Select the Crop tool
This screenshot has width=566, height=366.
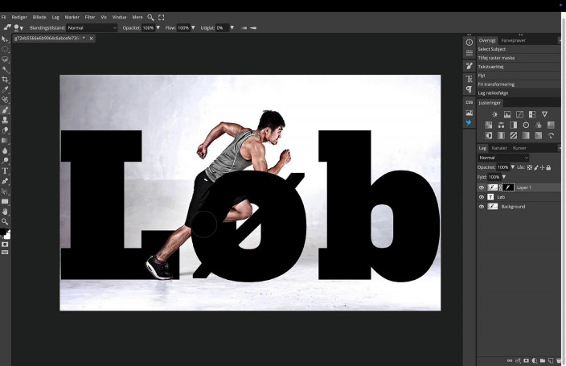click(x=5, y=80)
